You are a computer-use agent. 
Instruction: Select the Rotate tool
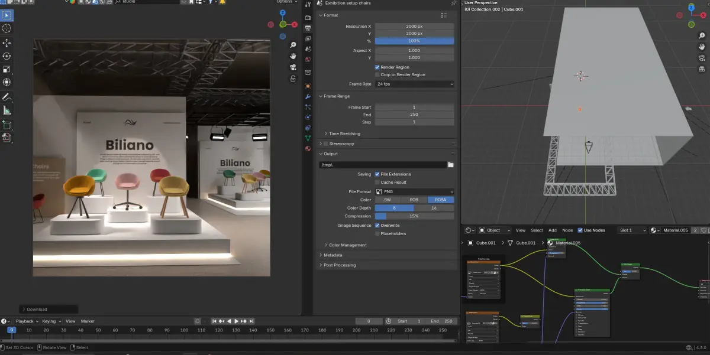[7, 56]
